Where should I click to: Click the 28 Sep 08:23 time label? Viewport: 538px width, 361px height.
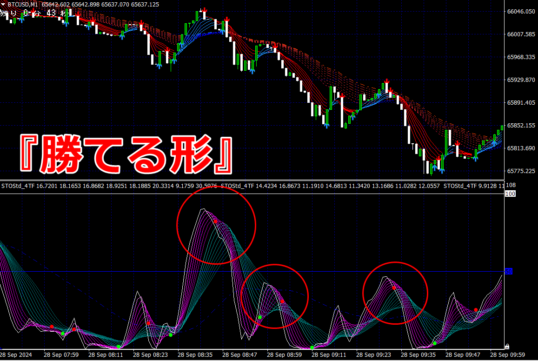150,355
